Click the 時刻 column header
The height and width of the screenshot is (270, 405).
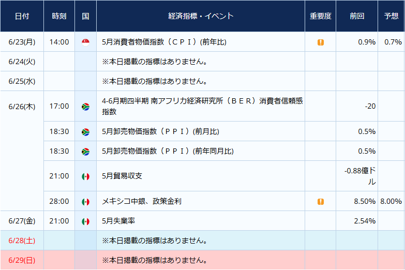pyautogui.click(x=59, y=16)
